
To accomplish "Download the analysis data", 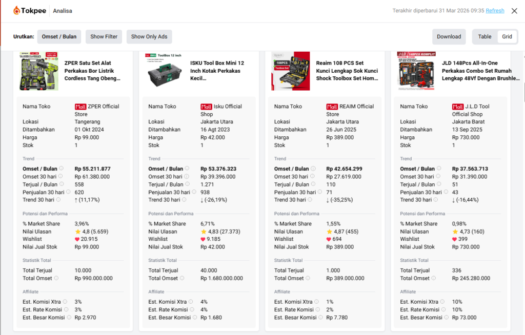I will (449, 36).
